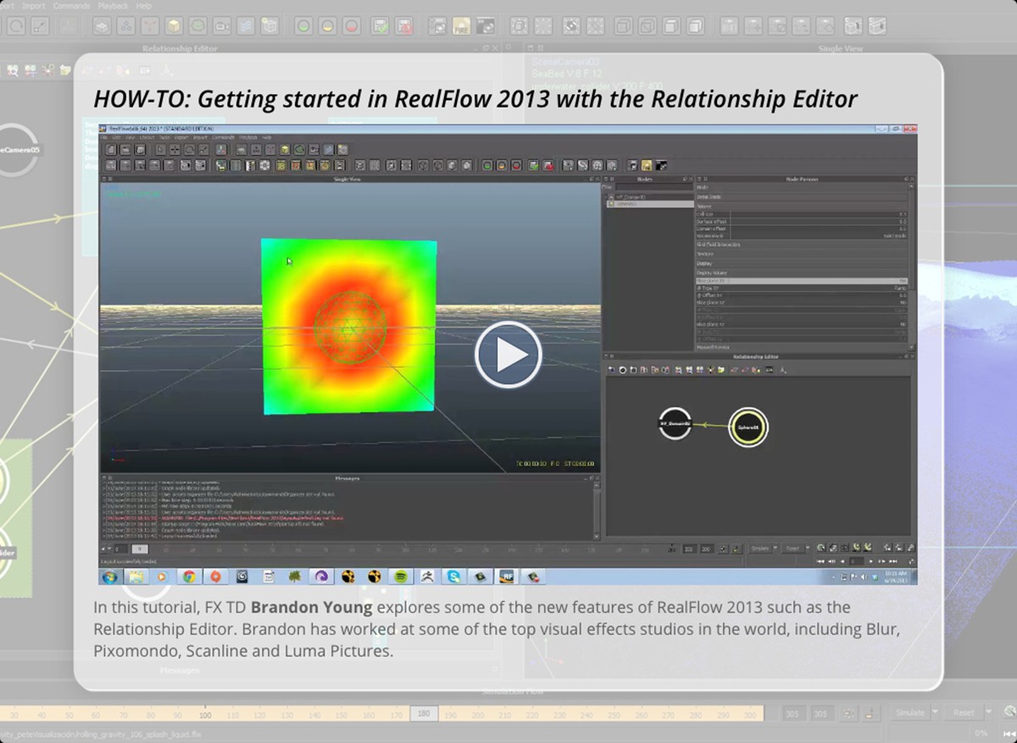
Task: Click the Simulate button in background window
Action: pyautogui.click(x=910, y=713)
